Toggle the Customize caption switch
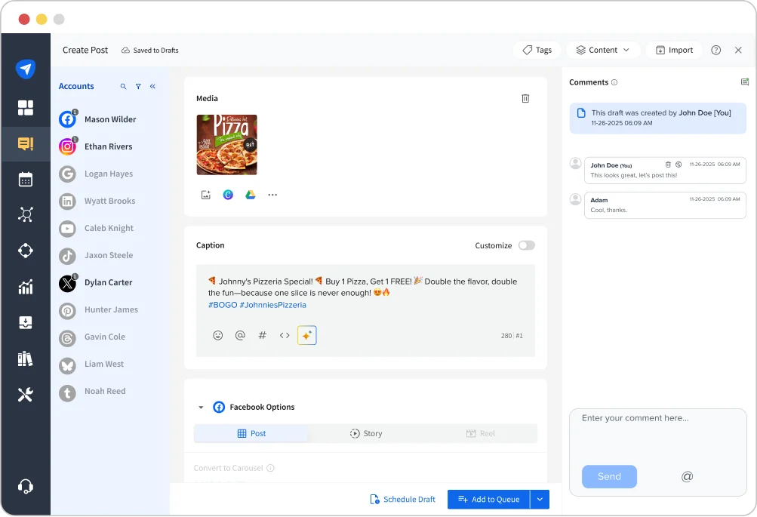Viewport: 757px width, 517px height. pyautogui.click(x=527, y=246)
